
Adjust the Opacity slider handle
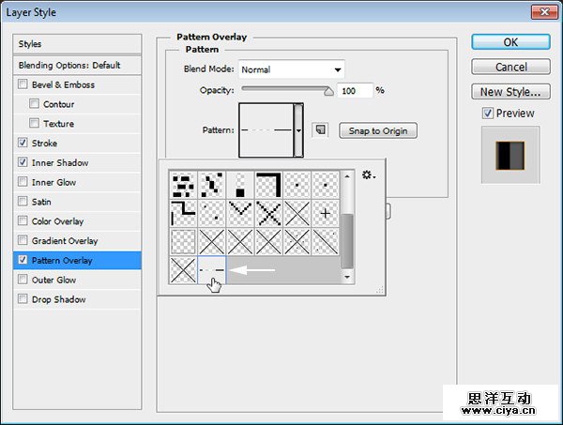[x=329, y=91]
